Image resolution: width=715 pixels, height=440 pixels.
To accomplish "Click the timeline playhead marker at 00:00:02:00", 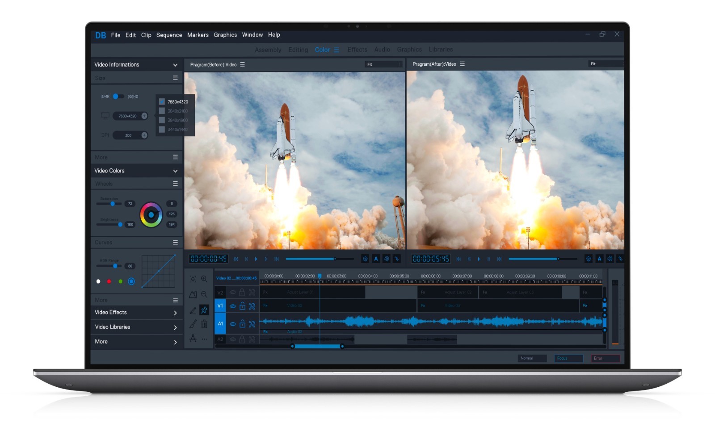I will (320, 276).
